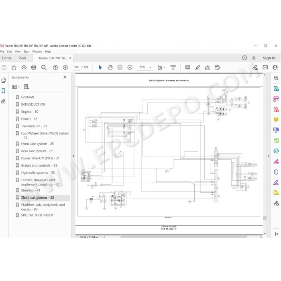Viewport: 281px width, 281px height.
Task: Close the Bookmarks panel
Action: point(65,77)
